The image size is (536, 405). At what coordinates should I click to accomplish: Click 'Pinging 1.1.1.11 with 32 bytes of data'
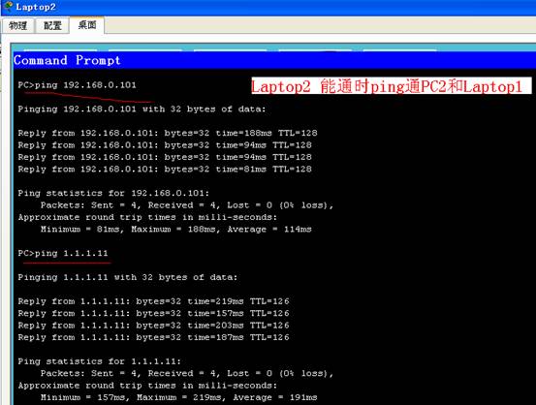(128, 277)
